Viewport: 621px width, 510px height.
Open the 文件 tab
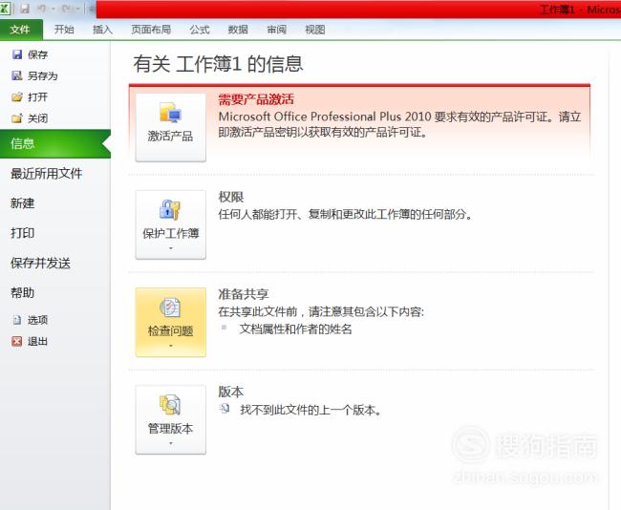click(21, 30)
